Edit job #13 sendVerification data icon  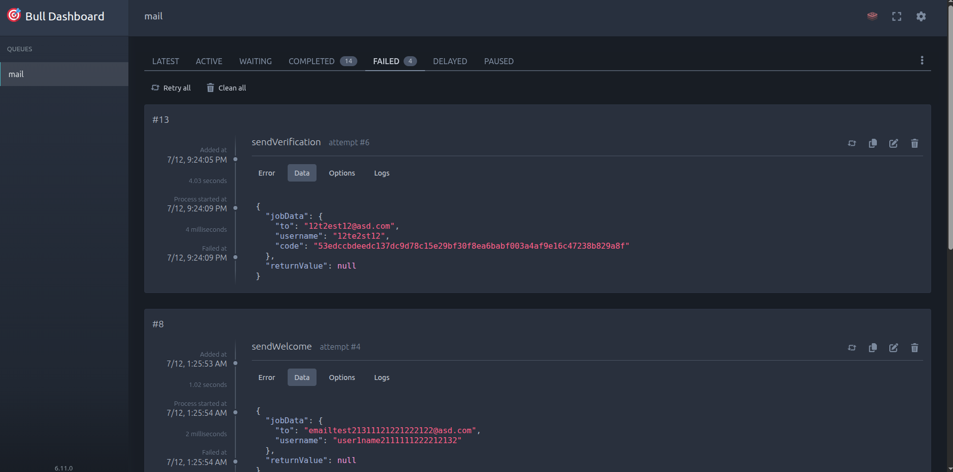click(x=894, y=143)
